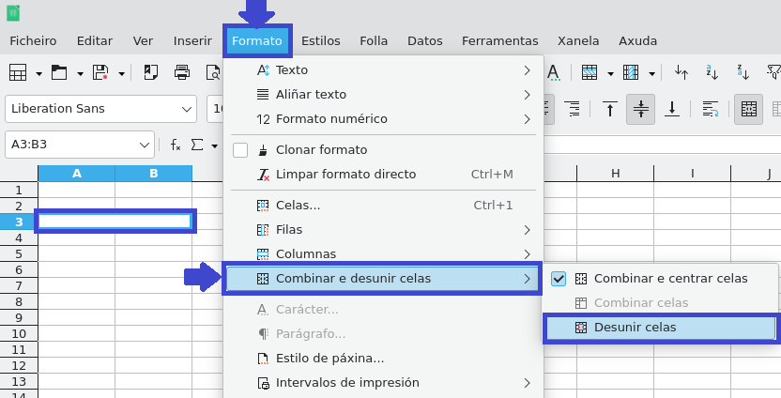Viewport: 781px width, 398px height.
Task: Select Estilo de páxina... entry
Action: [383, 359]
